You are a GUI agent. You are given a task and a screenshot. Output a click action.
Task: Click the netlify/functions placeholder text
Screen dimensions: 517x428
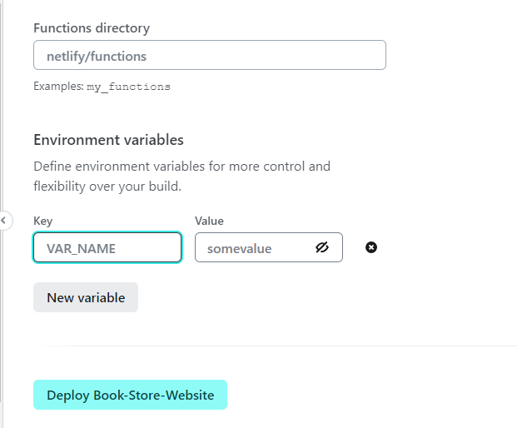click(x=97, y=56)
